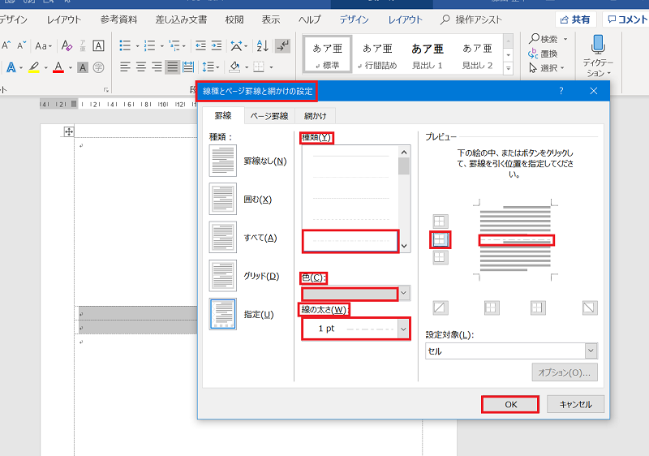
Task: Switch to the 網かけ tab
Action: click(315, 116)
